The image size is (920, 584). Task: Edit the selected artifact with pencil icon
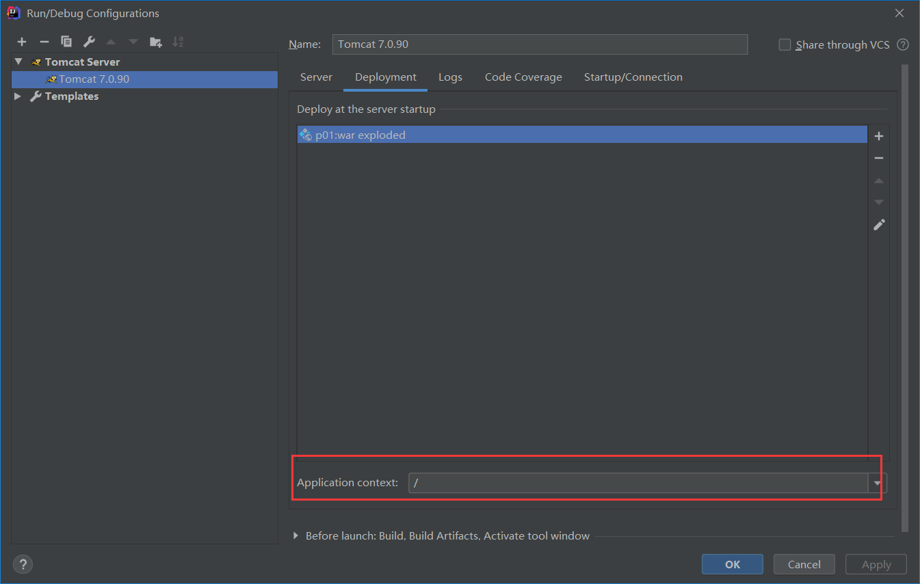coord(879,224)
